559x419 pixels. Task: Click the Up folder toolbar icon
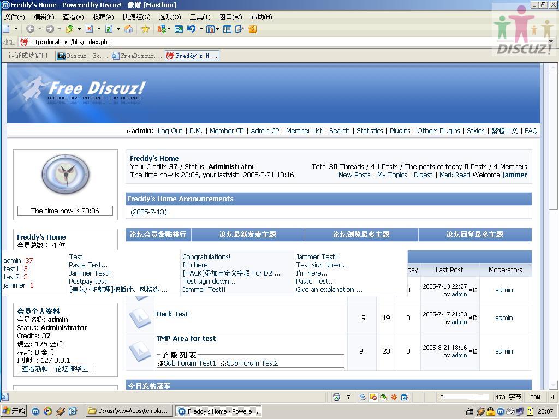click(x=69, y=29)
